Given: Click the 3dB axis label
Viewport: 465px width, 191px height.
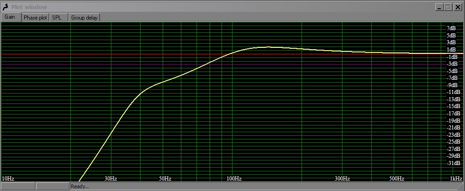Looking at the screenshot, I should pyautogui.click(x=451, y=42).
